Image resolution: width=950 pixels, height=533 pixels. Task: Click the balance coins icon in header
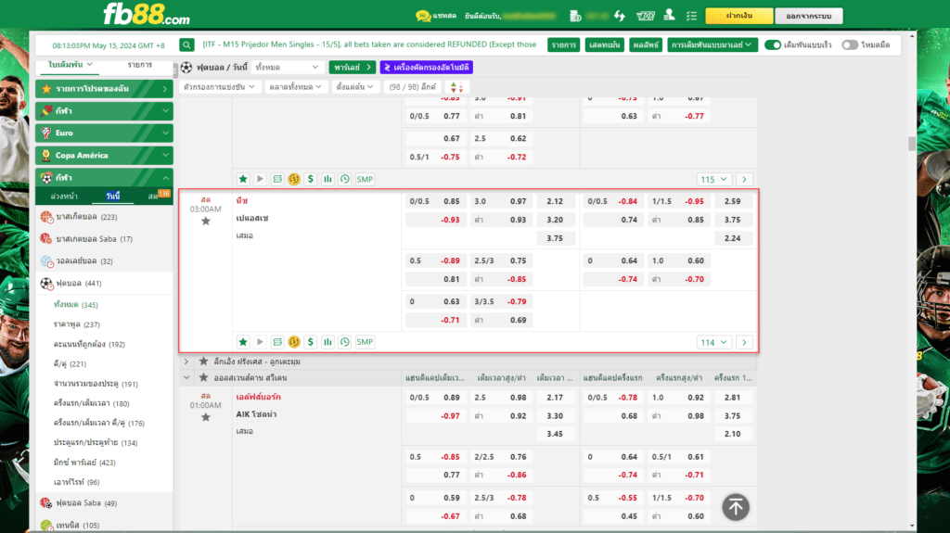point(575,16)
